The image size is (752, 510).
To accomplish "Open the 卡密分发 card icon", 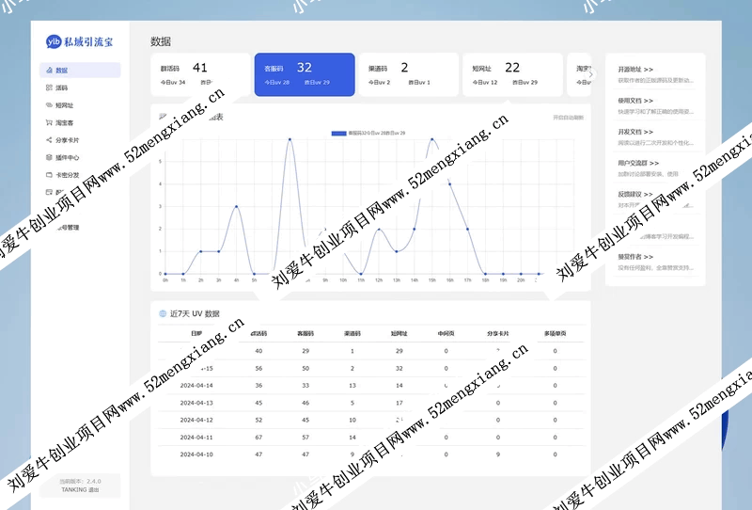I will click(49, 175).
